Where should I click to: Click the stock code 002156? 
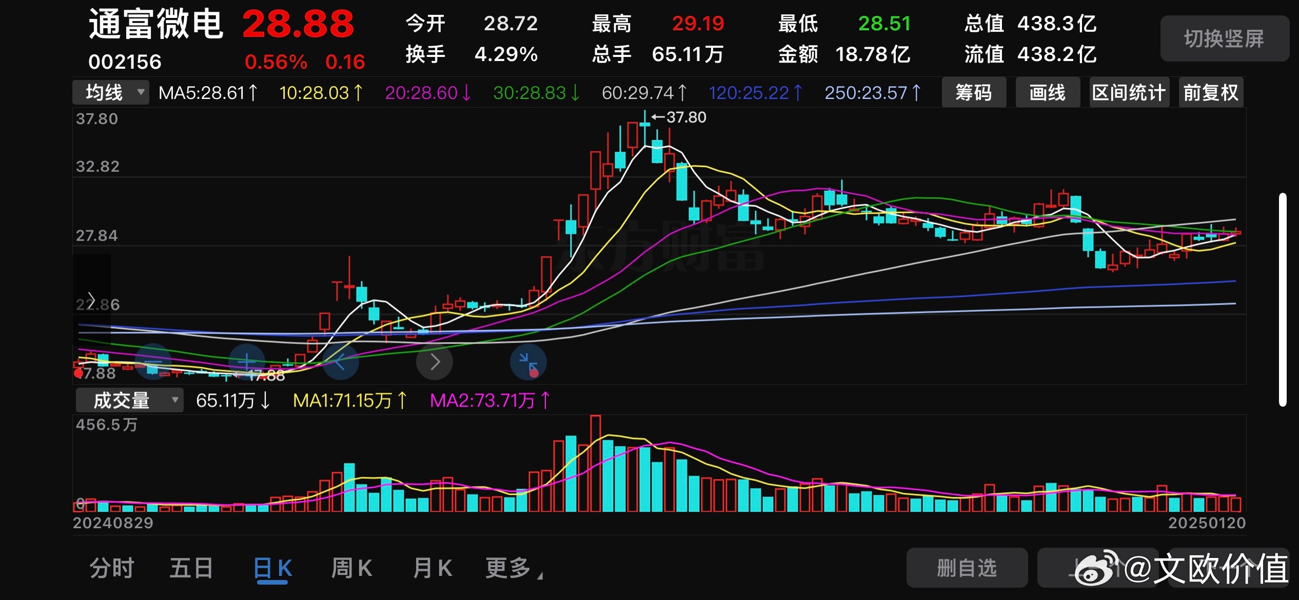tap(125, 62)
